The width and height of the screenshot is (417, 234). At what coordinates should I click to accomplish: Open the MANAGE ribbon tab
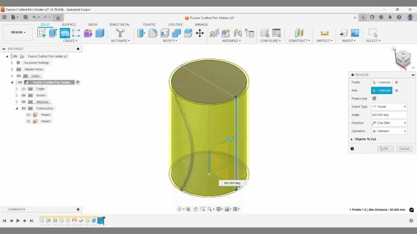pos(202,24)
